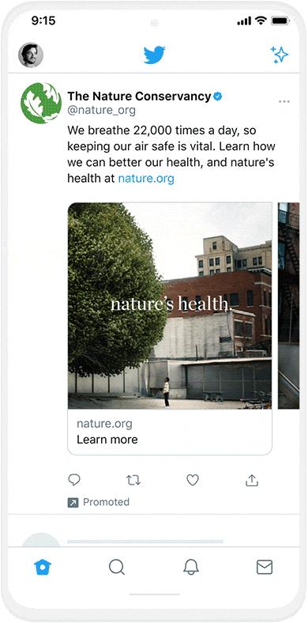Retweet the Nature Conservancy post
The height and width of the screenshot is (623, 308).
133,481
